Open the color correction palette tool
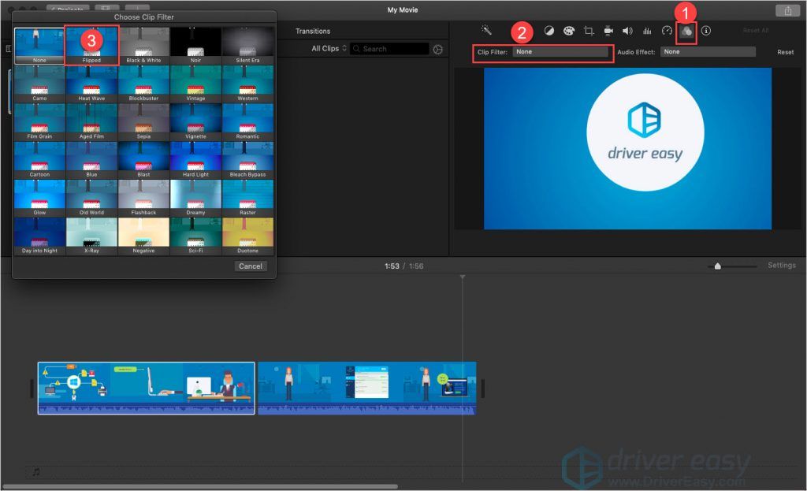Screen dimensions: 807x491 (x=568, y=31)
